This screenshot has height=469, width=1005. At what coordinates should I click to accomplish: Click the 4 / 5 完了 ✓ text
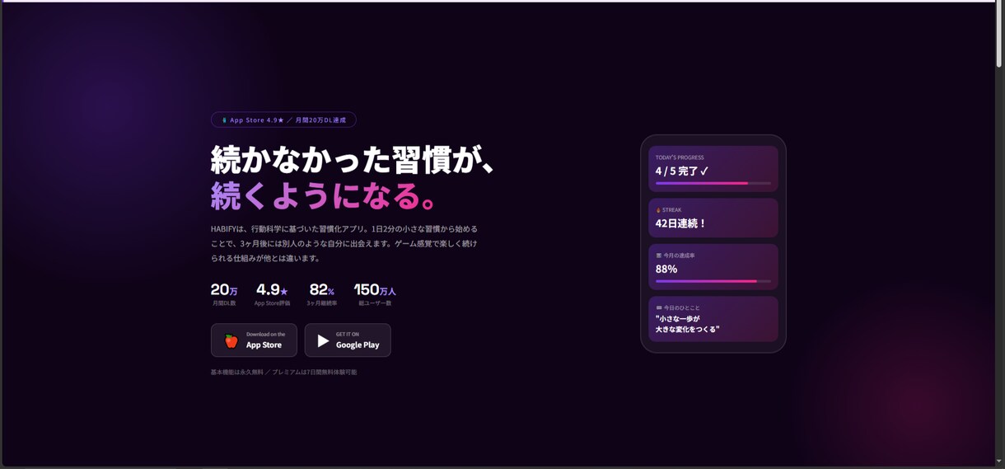682,171
